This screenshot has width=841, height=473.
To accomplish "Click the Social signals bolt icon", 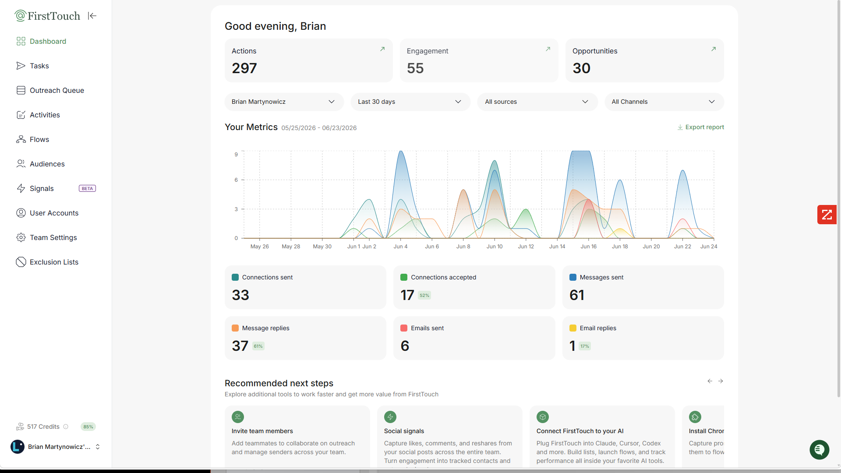I will (390, 417).
